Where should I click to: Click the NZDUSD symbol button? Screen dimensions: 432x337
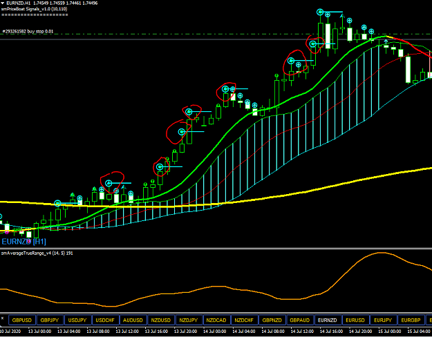161,320
